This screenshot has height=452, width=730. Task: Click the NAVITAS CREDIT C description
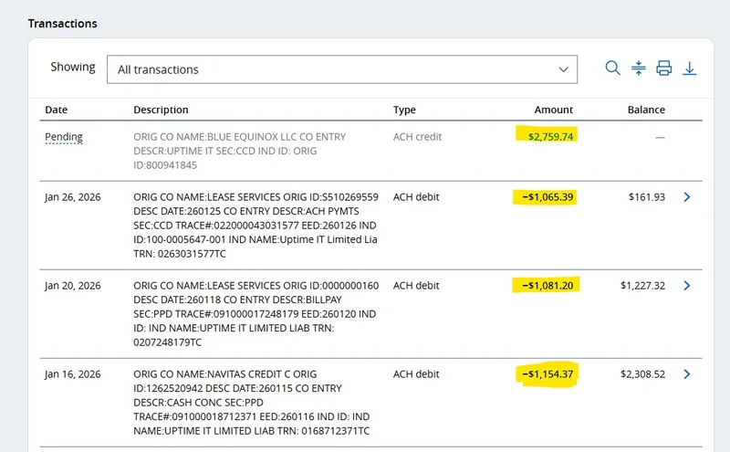pyautogui.click(x=252, y=403)
